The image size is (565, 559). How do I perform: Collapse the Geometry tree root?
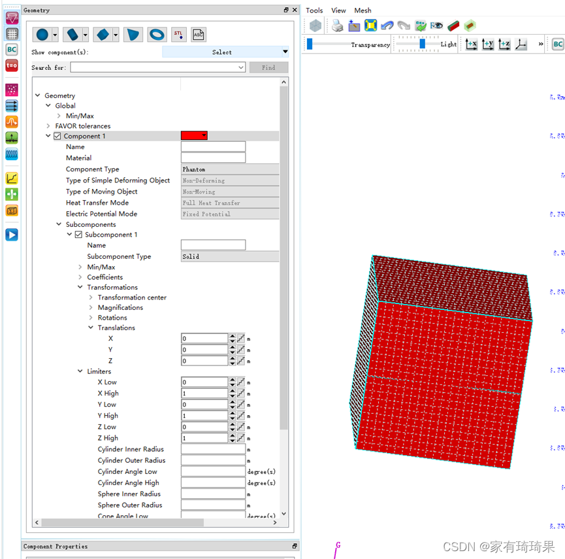coord(37,95)
